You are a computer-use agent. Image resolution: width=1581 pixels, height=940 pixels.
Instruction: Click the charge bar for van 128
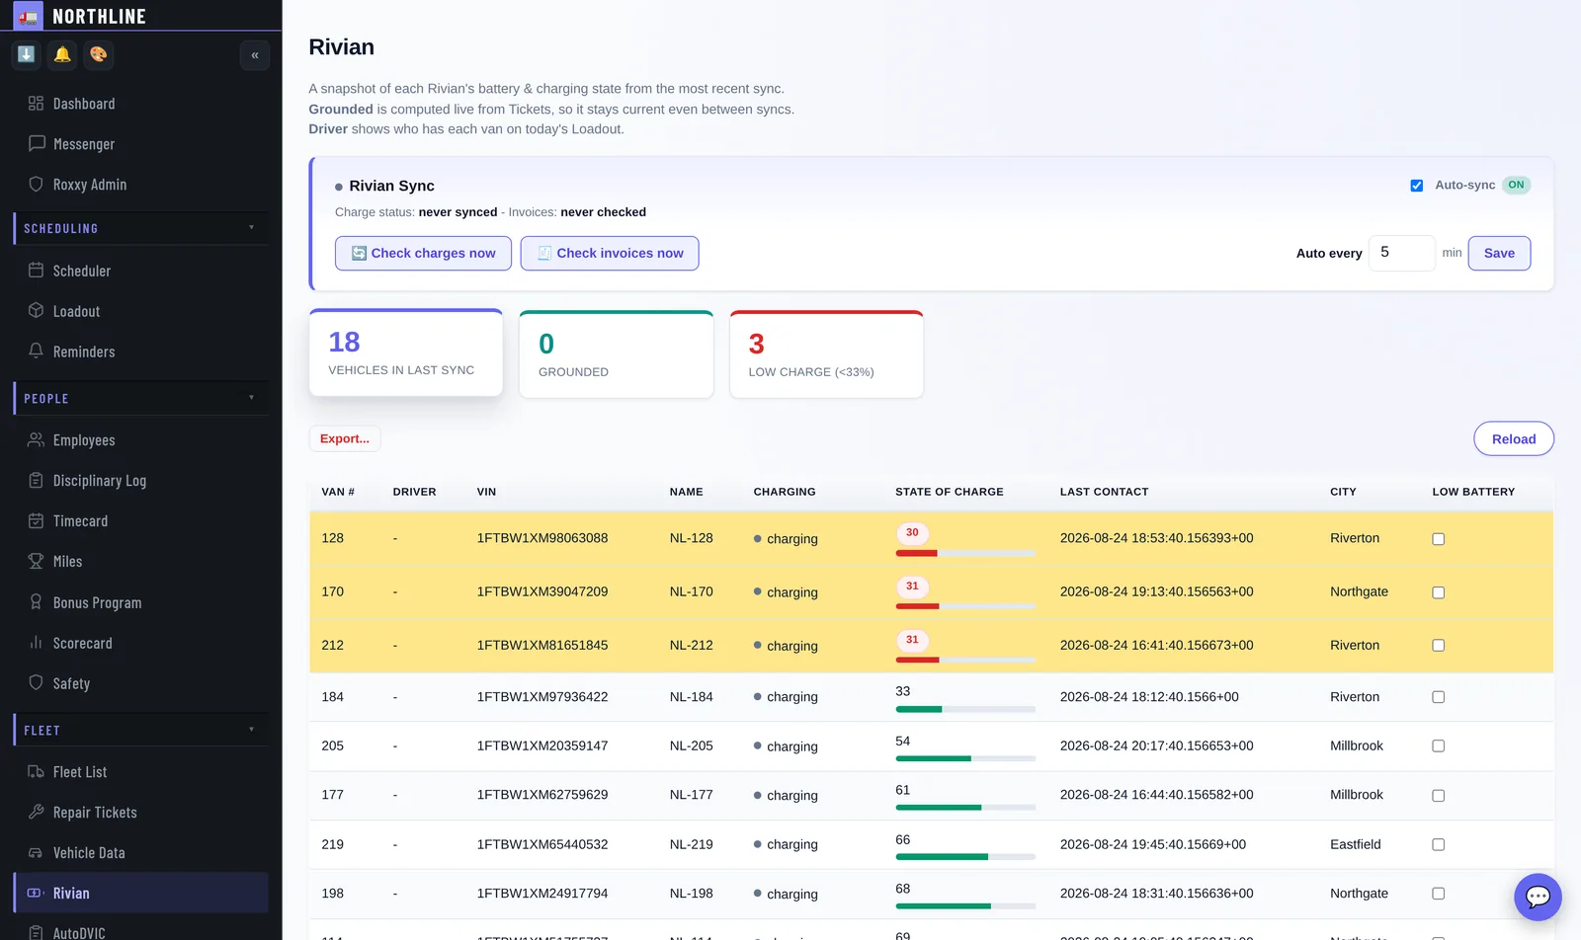tap(965, 553)
